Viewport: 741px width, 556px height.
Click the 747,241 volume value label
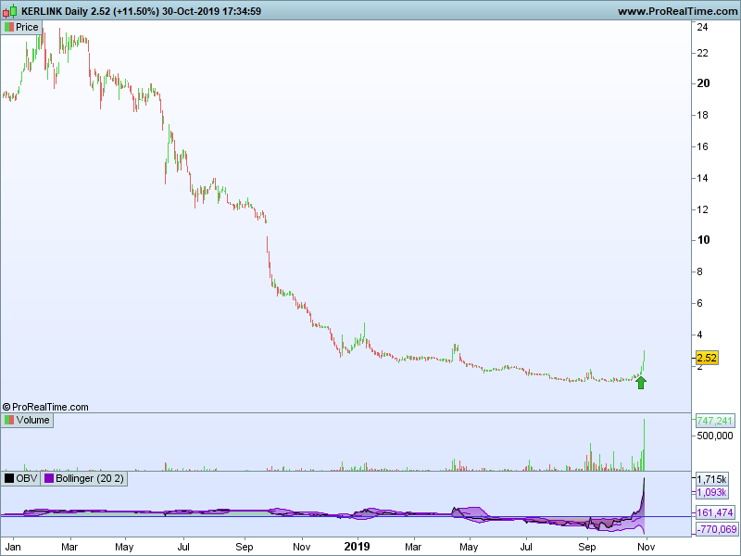(x=714, y=421)
